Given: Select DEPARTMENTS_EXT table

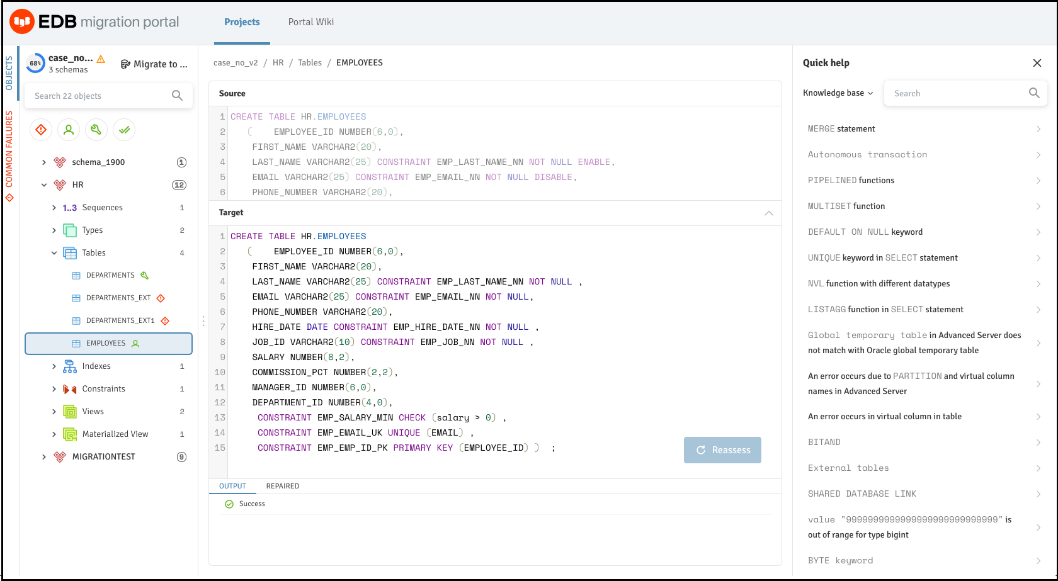Looking at the screenshot, I should pyautogui.click(x=118, y=298).
